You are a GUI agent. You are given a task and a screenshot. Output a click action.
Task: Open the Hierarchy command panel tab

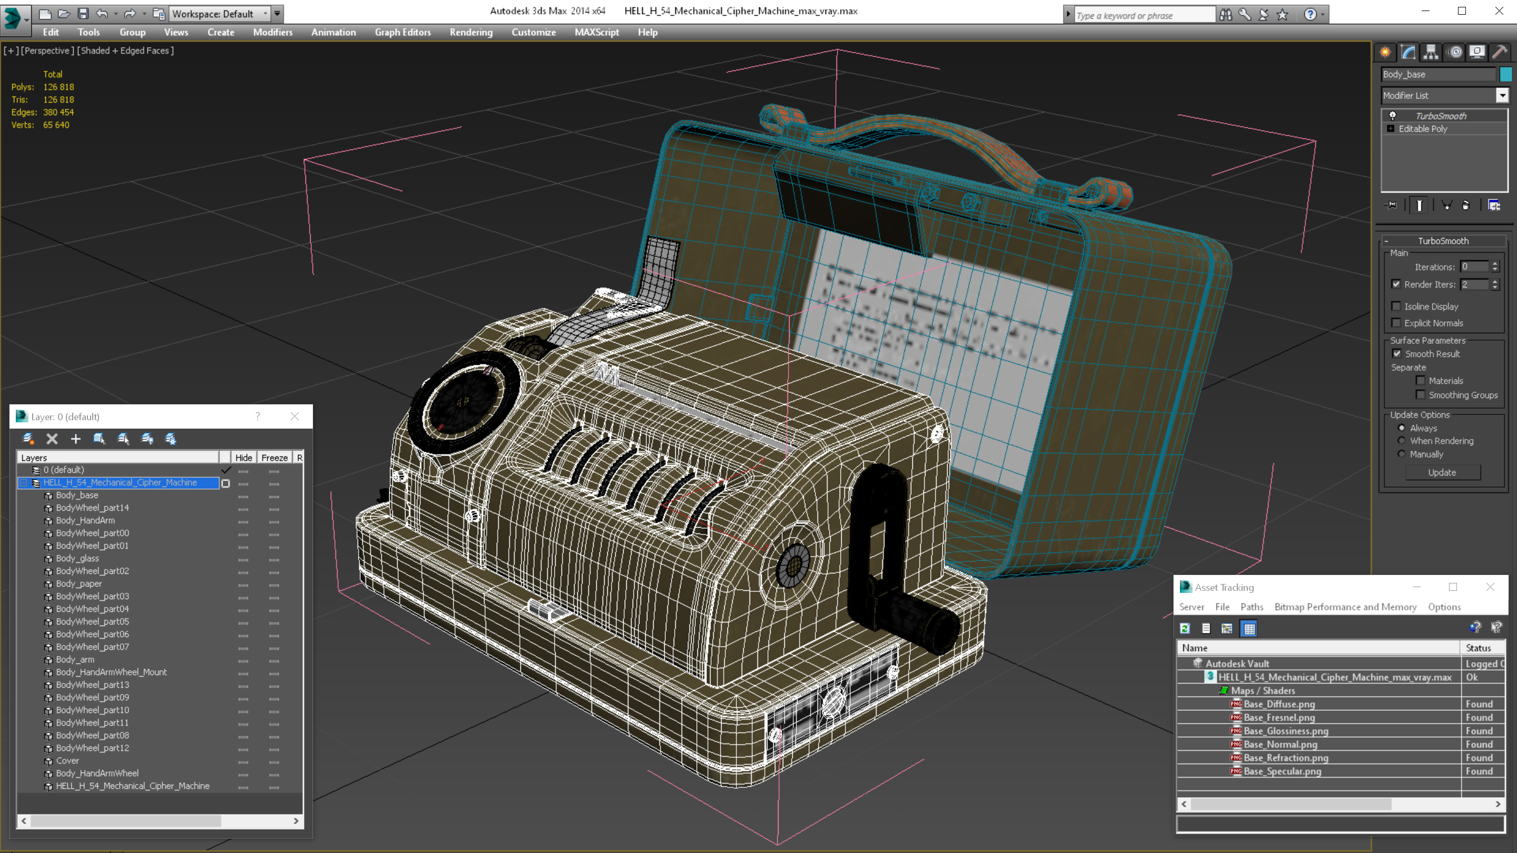[x=1431, y=53]
